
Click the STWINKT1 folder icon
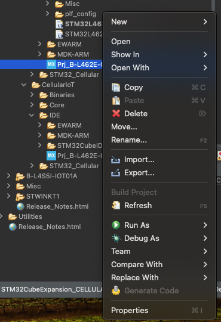tap(20, 197)
